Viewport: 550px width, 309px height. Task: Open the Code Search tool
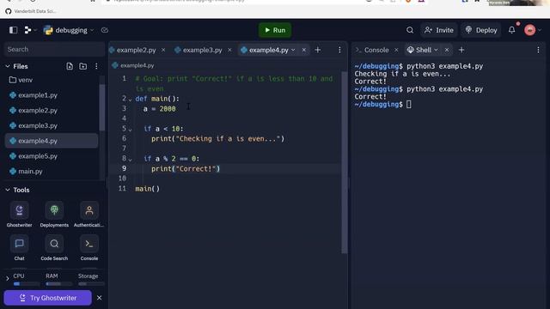pyautogui.click(x=54, y=248)
